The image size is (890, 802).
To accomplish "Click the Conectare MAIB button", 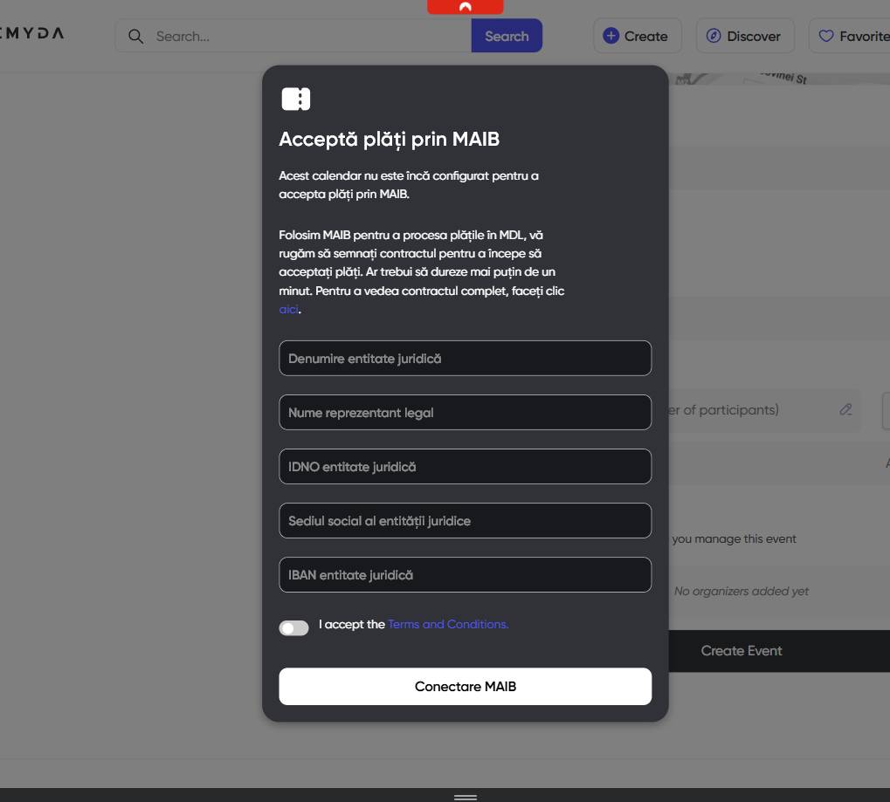I will point(465,687).
